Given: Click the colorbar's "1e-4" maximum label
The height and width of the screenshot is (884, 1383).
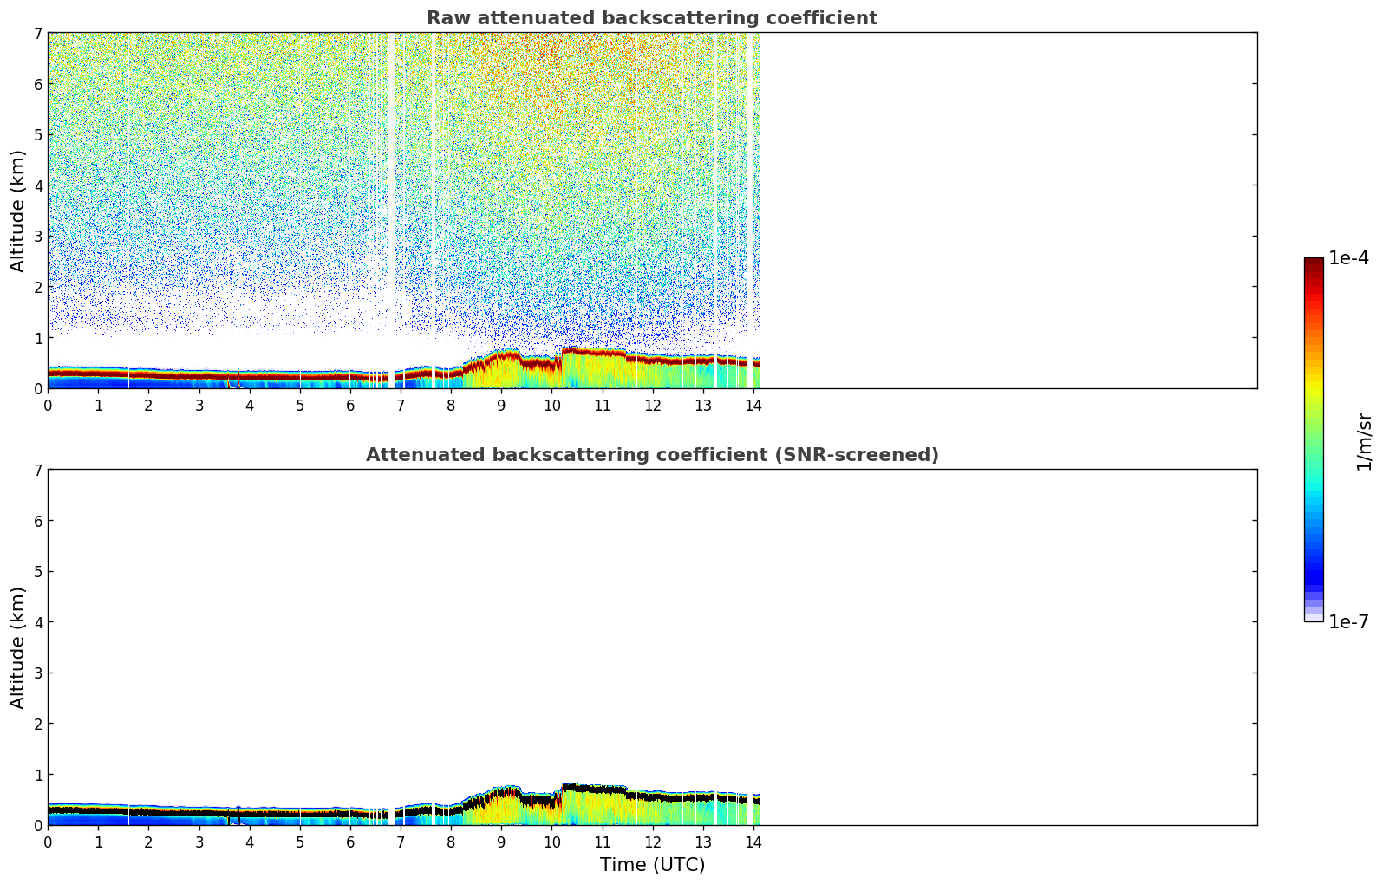Looking at the screenshot, I should click(1348, 258).
